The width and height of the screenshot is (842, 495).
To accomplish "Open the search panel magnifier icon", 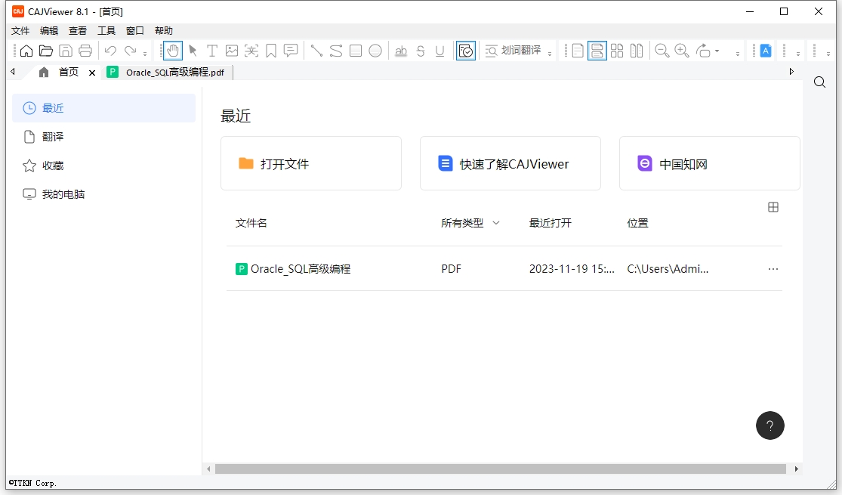I will point(819,82).
